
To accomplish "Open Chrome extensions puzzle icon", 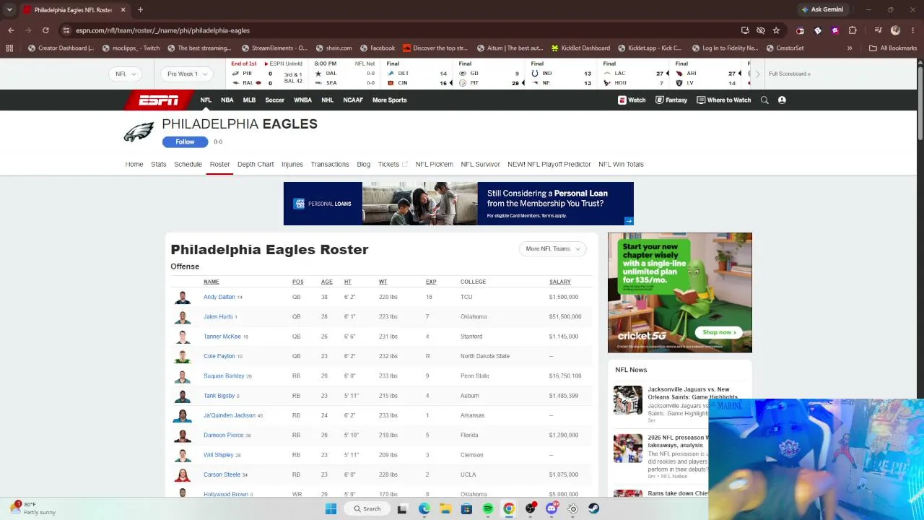I will pyautogui.click(x=853, y=30).
